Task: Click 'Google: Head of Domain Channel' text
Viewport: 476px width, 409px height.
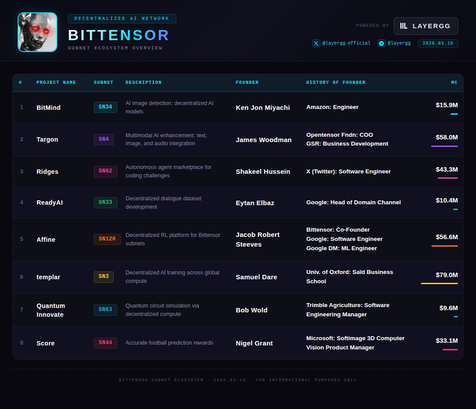Action: 353,203
